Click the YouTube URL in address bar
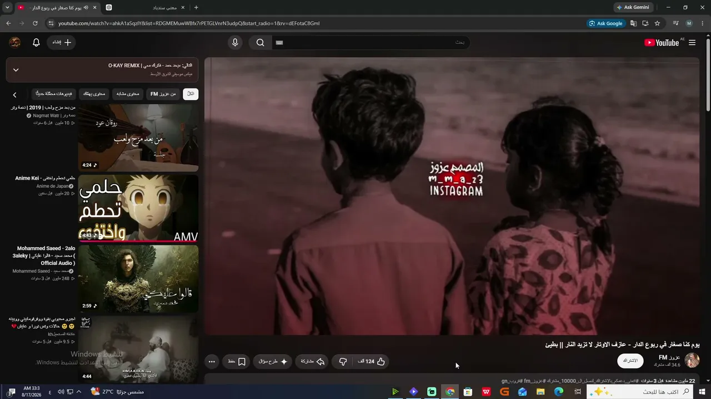 pyautogui.click(x=189, y=23)
